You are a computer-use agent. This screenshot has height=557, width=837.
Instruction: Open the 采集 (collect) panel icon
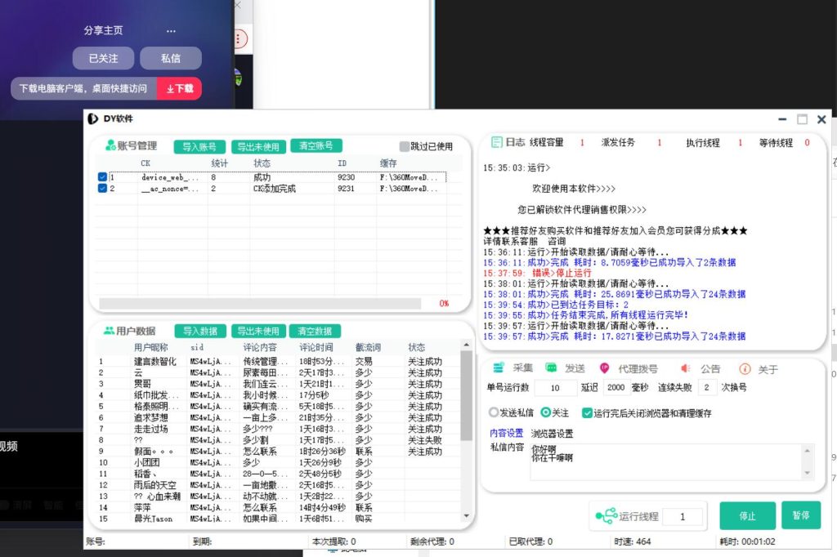click(x=499, y=369)
